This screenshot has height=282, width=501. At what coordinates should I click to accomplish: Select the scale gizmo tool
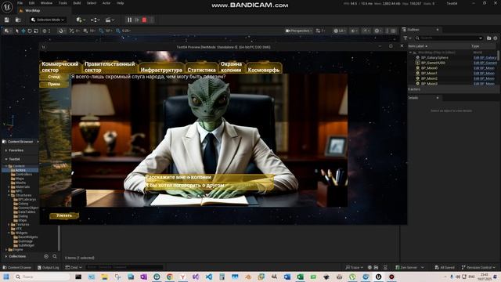(36, 31)
